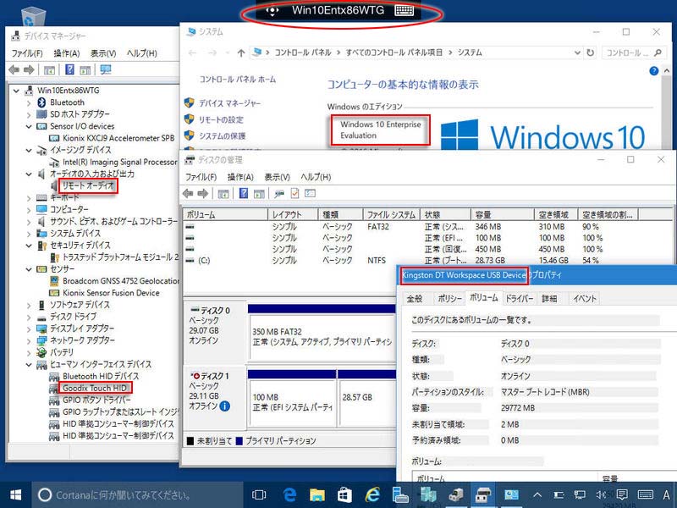Show hidden tray icons chevron
677x508 pixels.
[x=537, y=494]
